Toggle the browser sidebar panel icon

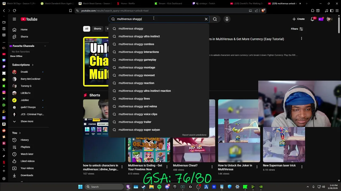[x=332, y=11]
